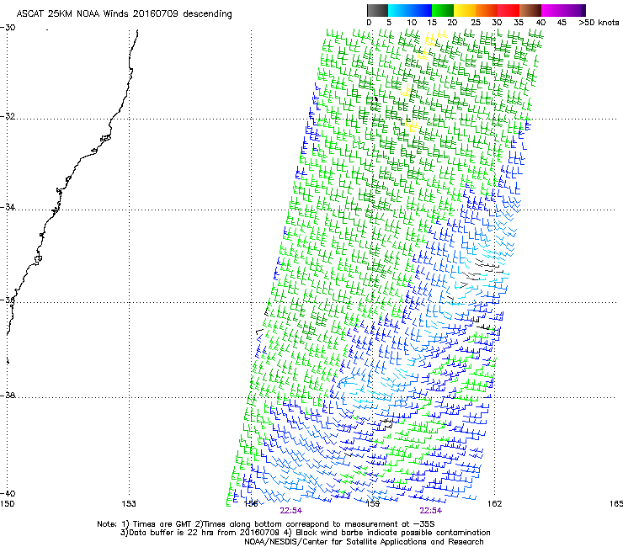Click the "-34" latitude axis label
This screenshot has height=547, width=623.
[8, 207]
